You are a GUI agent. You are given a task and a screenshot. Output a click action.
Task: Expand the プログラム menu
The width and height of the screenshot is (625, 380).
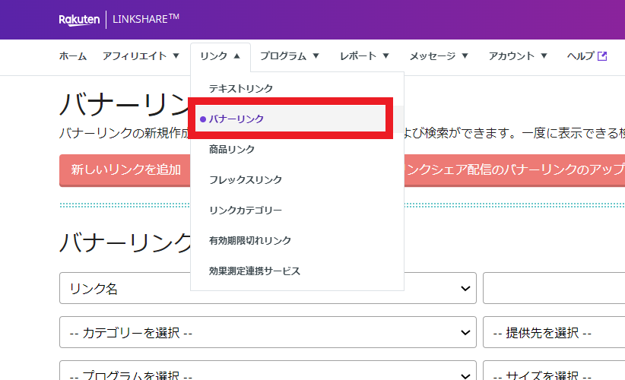[290, 56]
